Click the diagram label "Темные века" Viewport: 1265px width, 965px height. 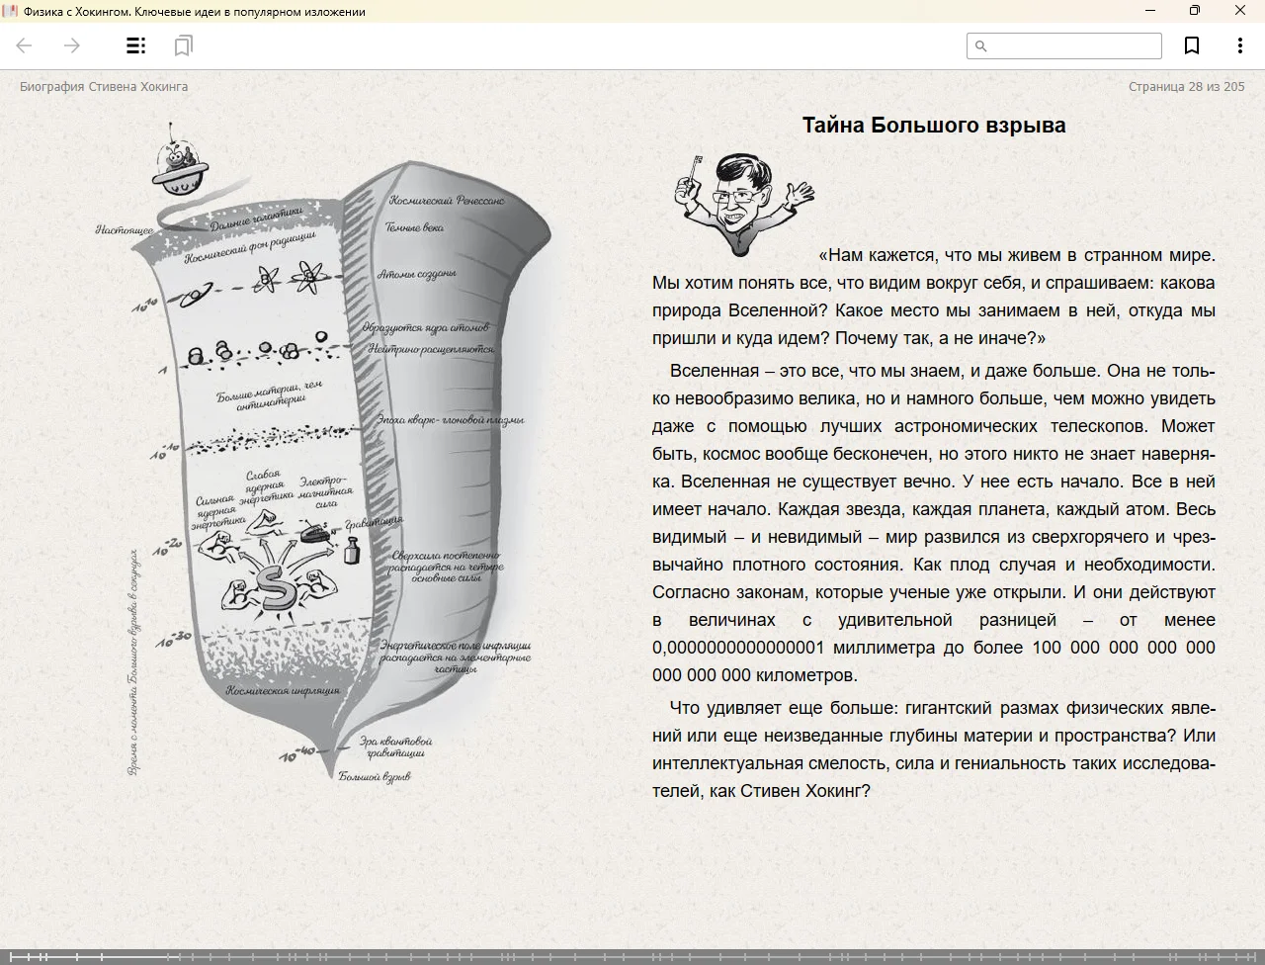coord(415,227)
